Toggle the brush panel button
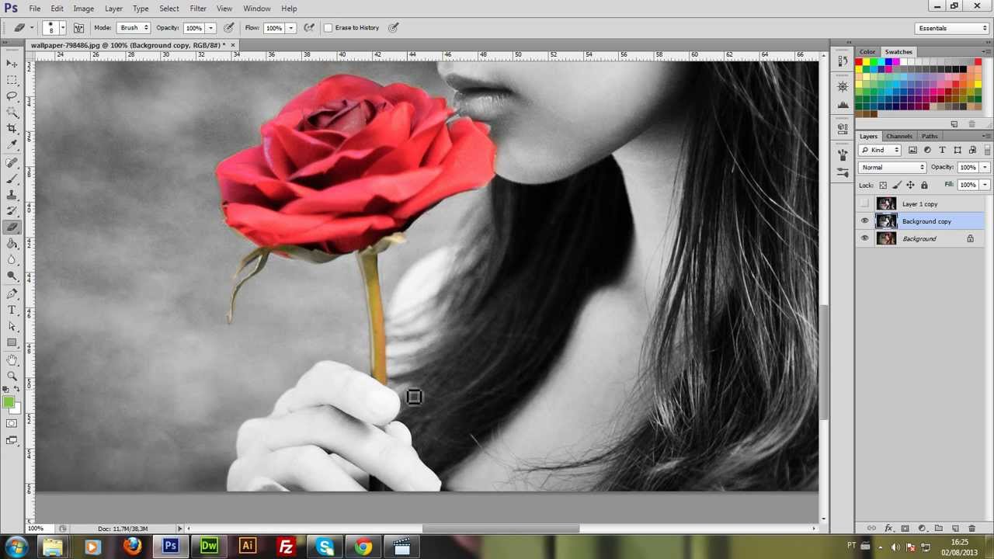The width and height of the screenshot is (994, 559). coord(78,28)
